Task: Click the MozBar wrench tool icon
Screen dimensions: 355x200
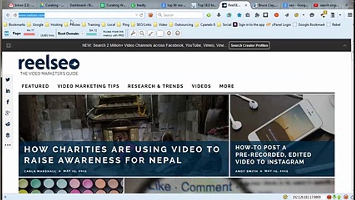Action: point(133,33)
